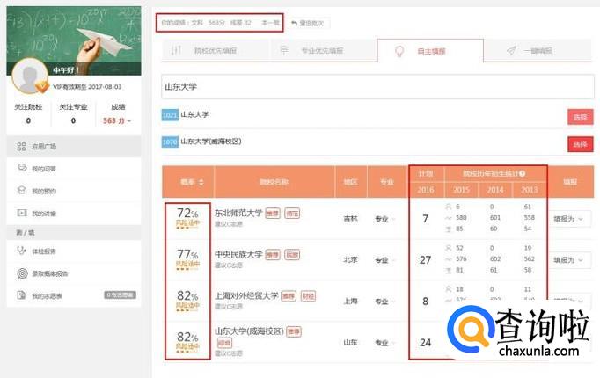
Task: Click the 77% probability value
Action: (187, 254)
